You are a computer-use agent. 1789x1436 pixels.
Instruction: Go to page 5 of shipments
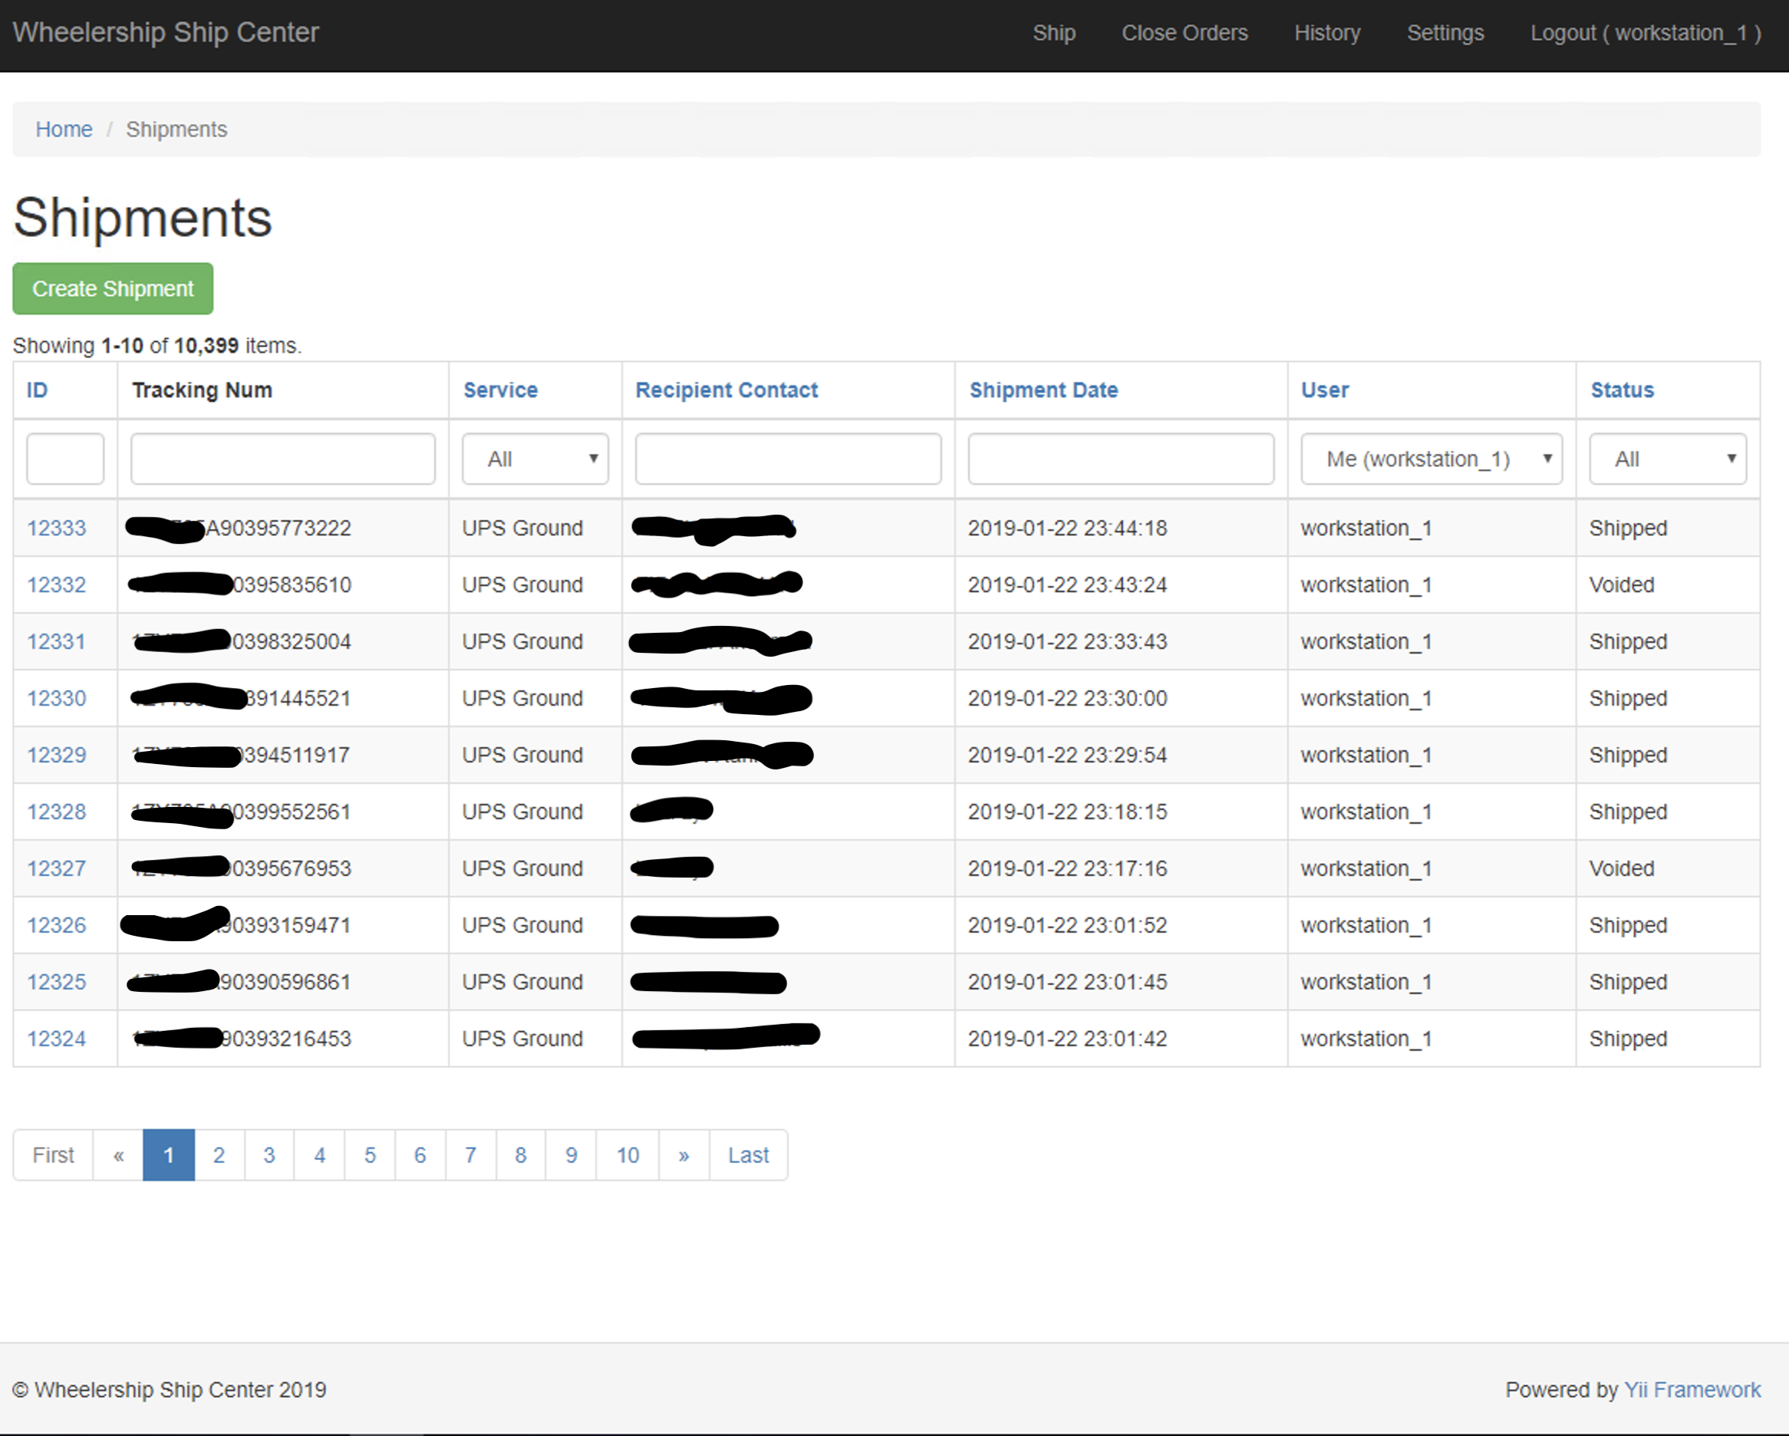[369, 1154]
